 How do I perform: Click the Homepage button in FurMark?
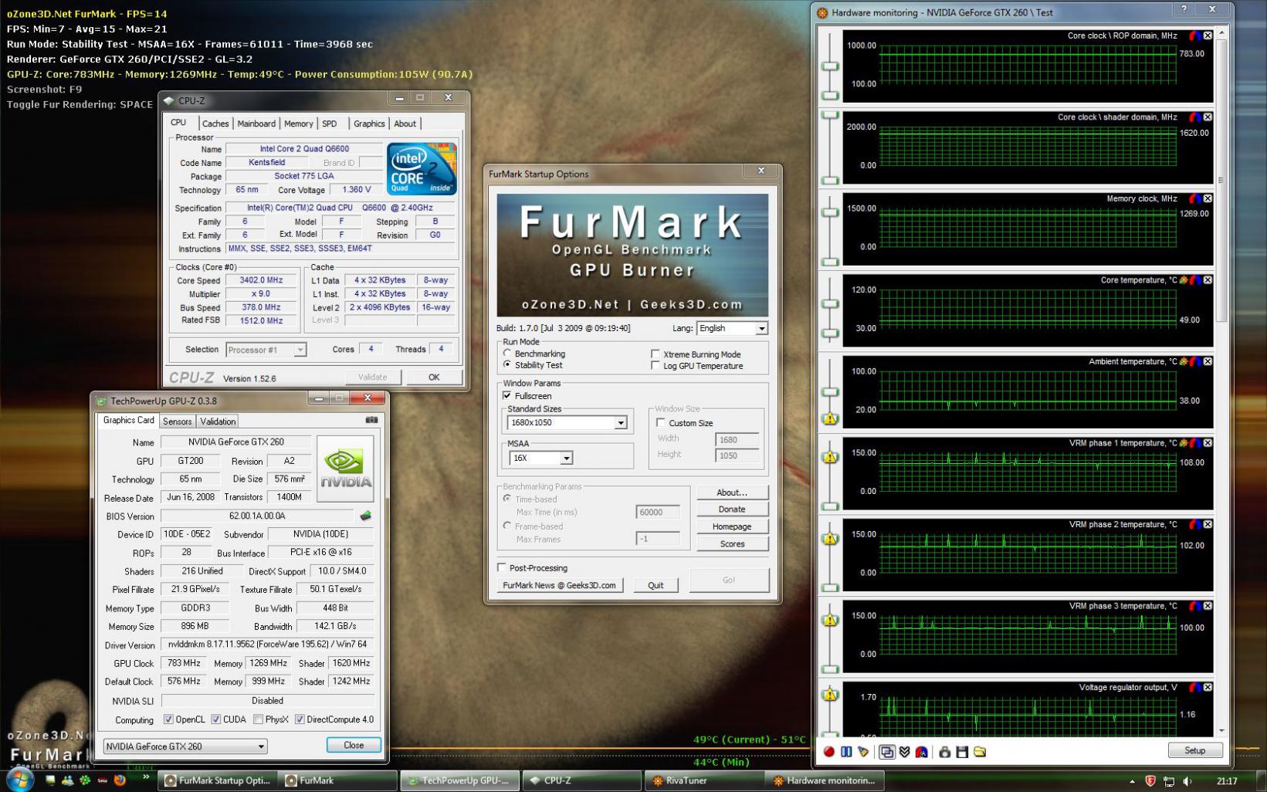click(732, 526)
